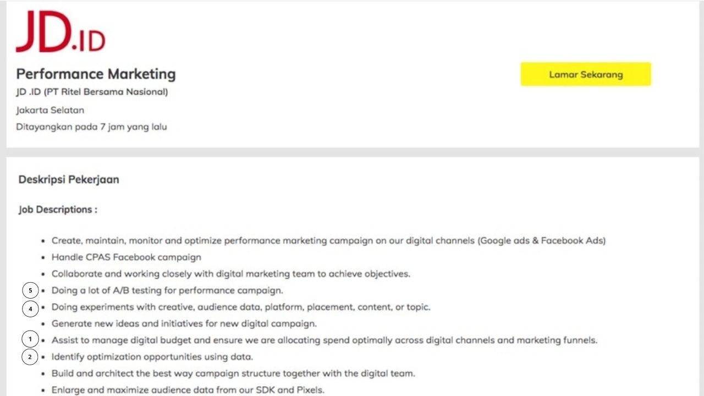Screen dimensions: 704x396
Task: Select the circled number 4 marker
Action: tap(30, 309)
